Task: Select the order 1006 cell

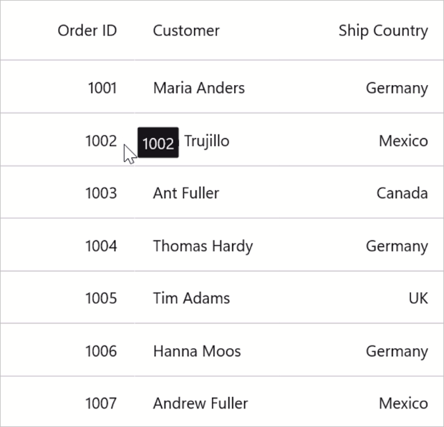Action: (100, 351)
